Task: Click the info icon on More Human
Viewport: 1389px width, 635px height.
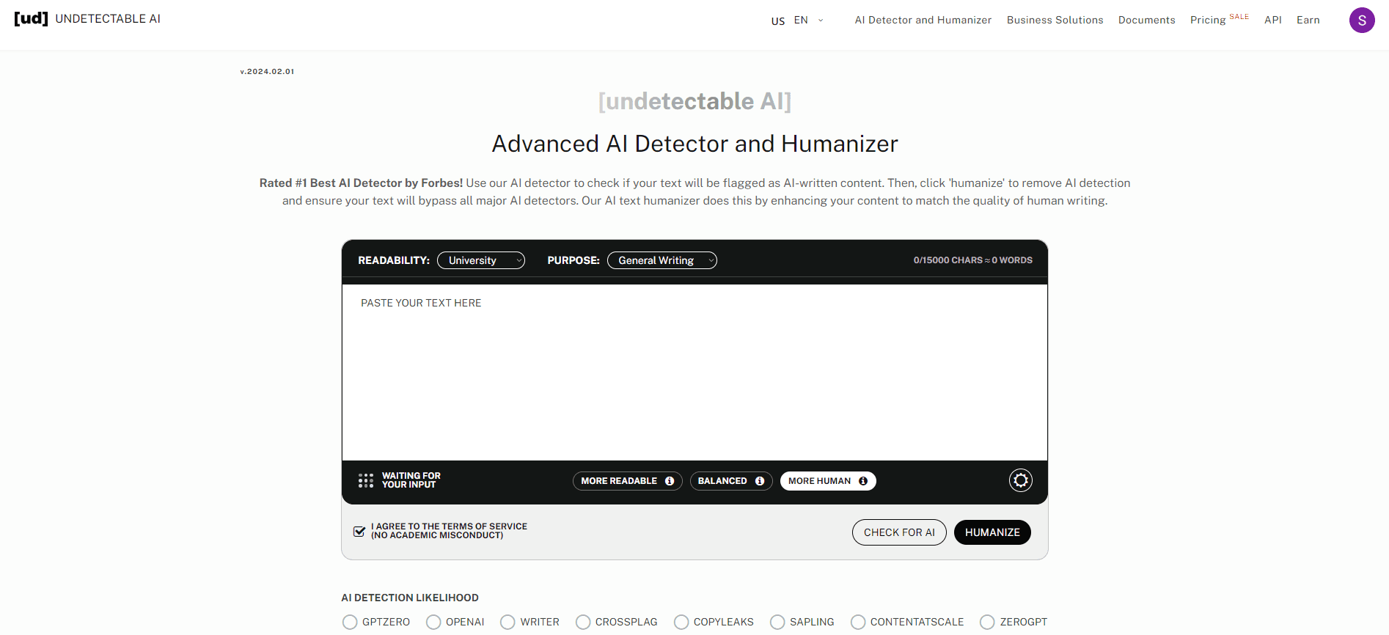Action: 863,481
